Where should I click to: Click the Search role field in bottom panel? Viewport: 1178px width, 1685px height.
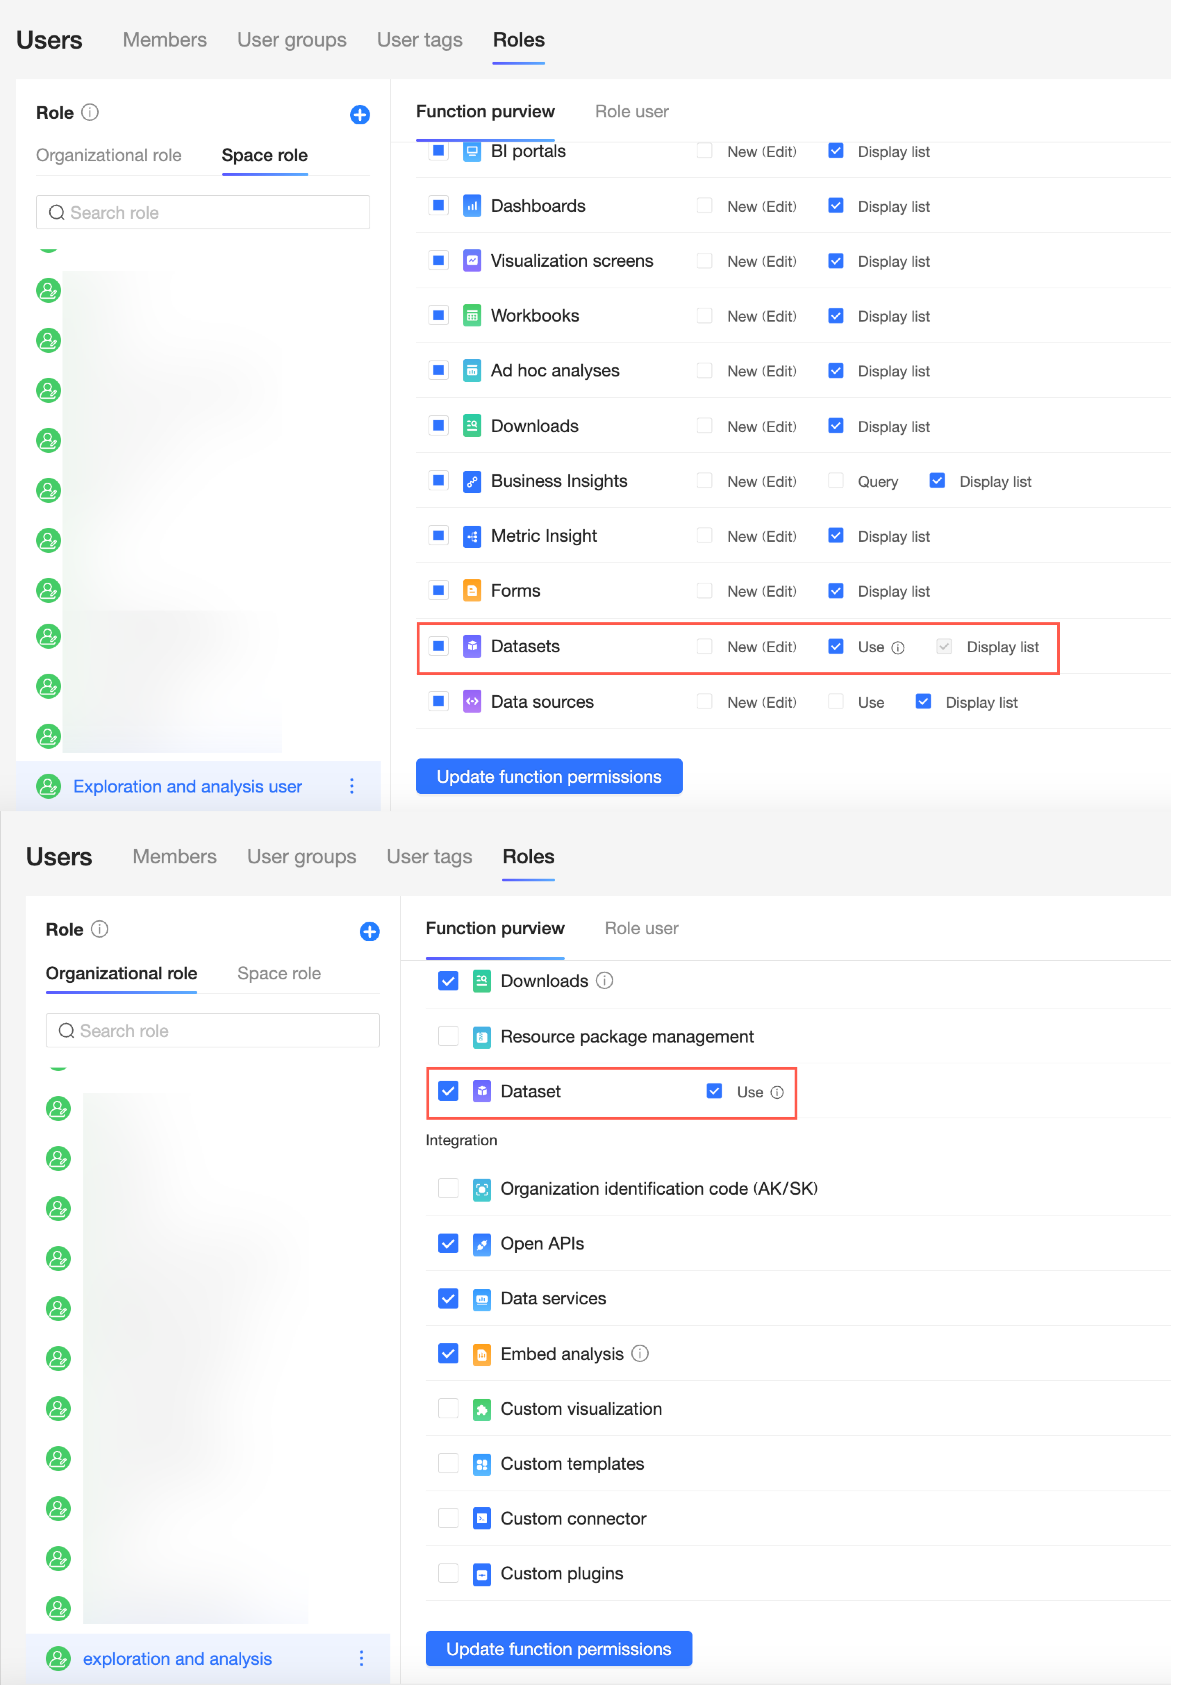213,1030
